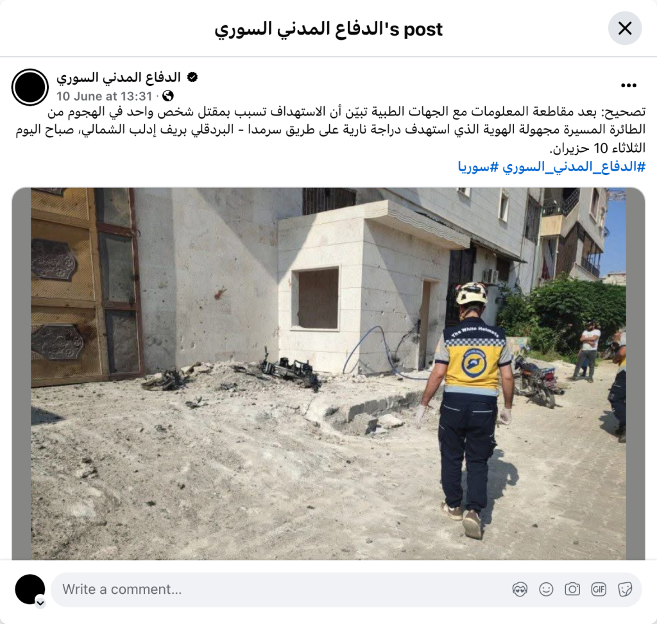
Task: Click the avatar sticker comment icon
Action: click(x=520, y=589)
